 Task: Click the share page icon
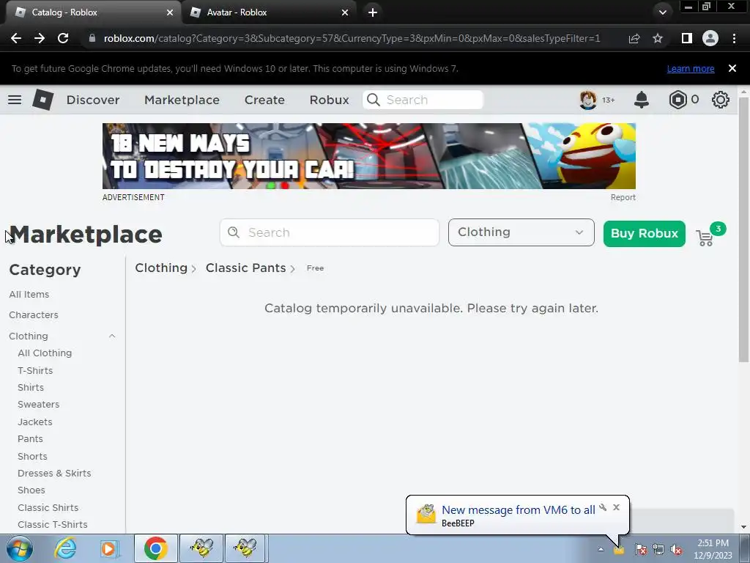pyautogui.click(x=634, y=38)
